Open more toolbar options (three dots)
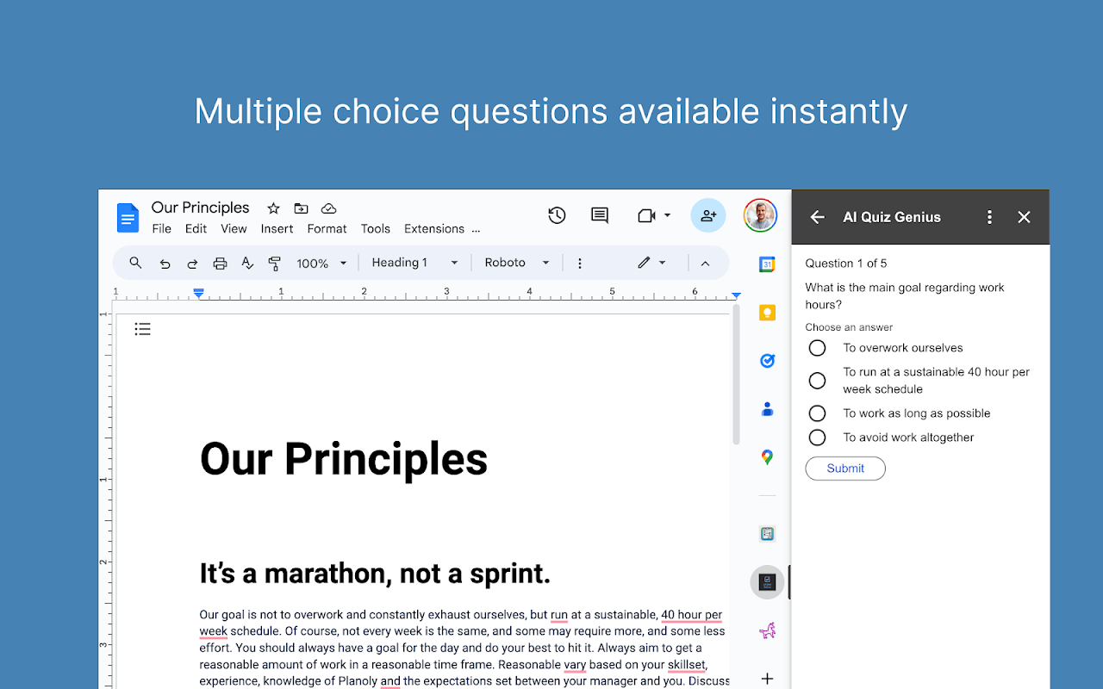The height and width of the screenshot is (689, 1103). click(x=580, y=264)
